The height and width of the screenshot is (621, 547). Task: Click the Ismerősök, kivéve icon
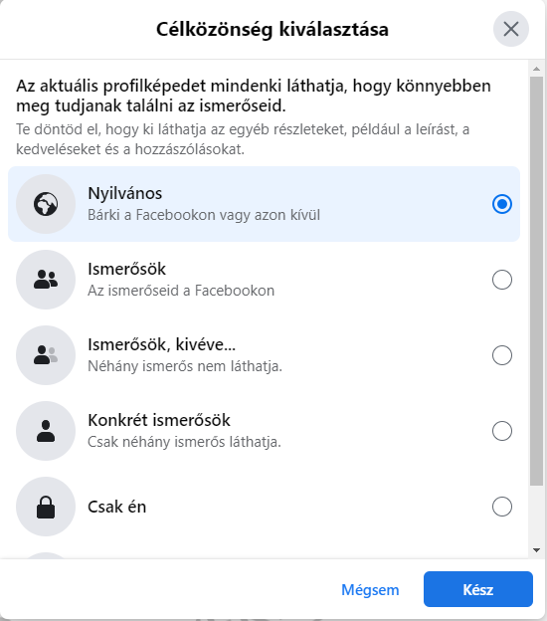click(46, 355)
